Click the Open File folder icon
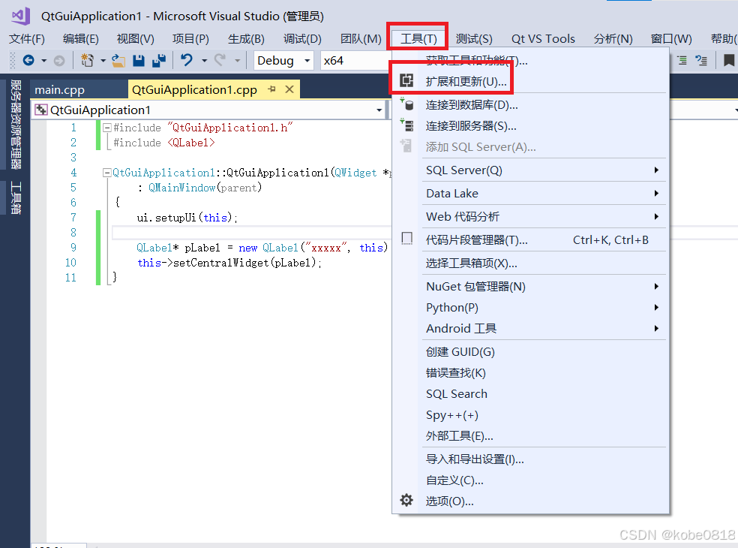The height and width of the screenshot is (548, 738). pos(118,60)
